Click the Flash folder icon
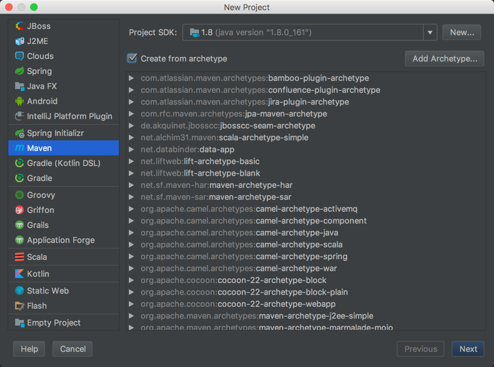The image size is (494, 367). click(x=19, y=306)
